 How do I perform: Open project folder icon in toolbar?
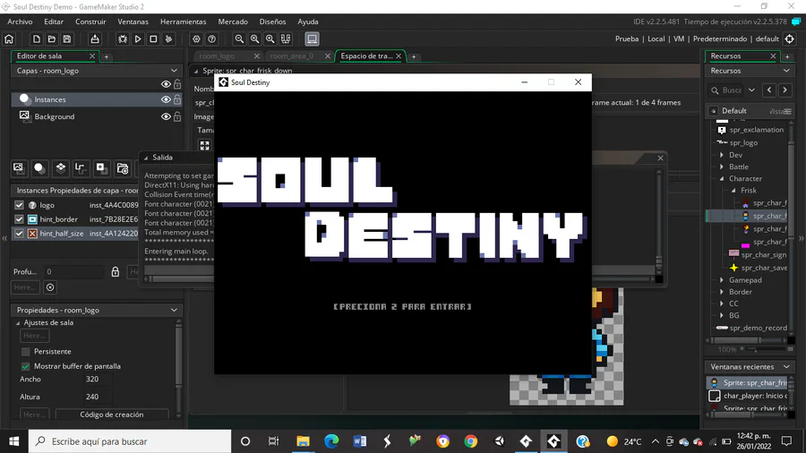coord(52,39)
